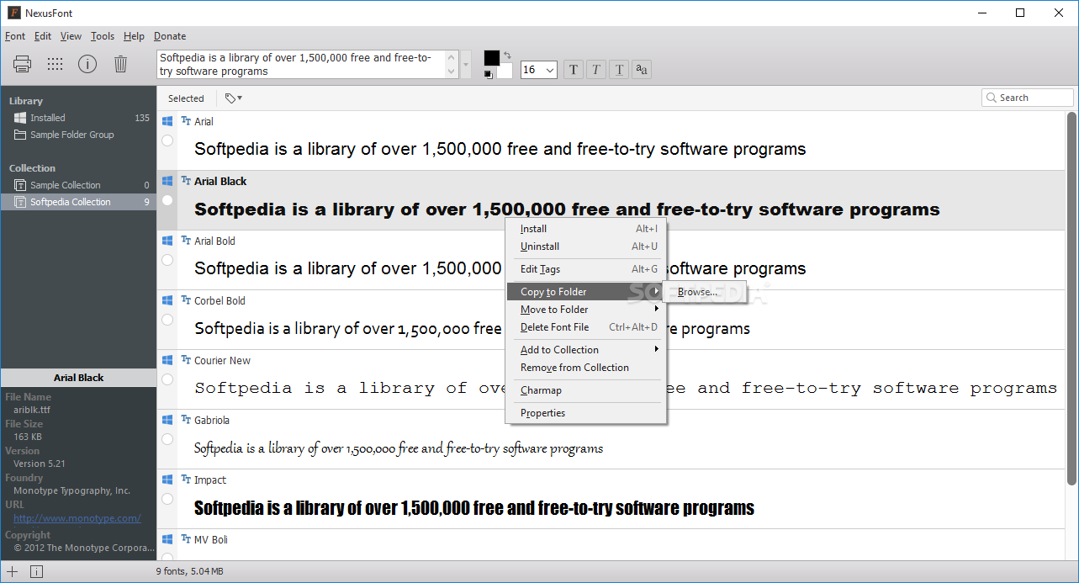
Task: Reset to default colors small icon
Action: (489, 74)
